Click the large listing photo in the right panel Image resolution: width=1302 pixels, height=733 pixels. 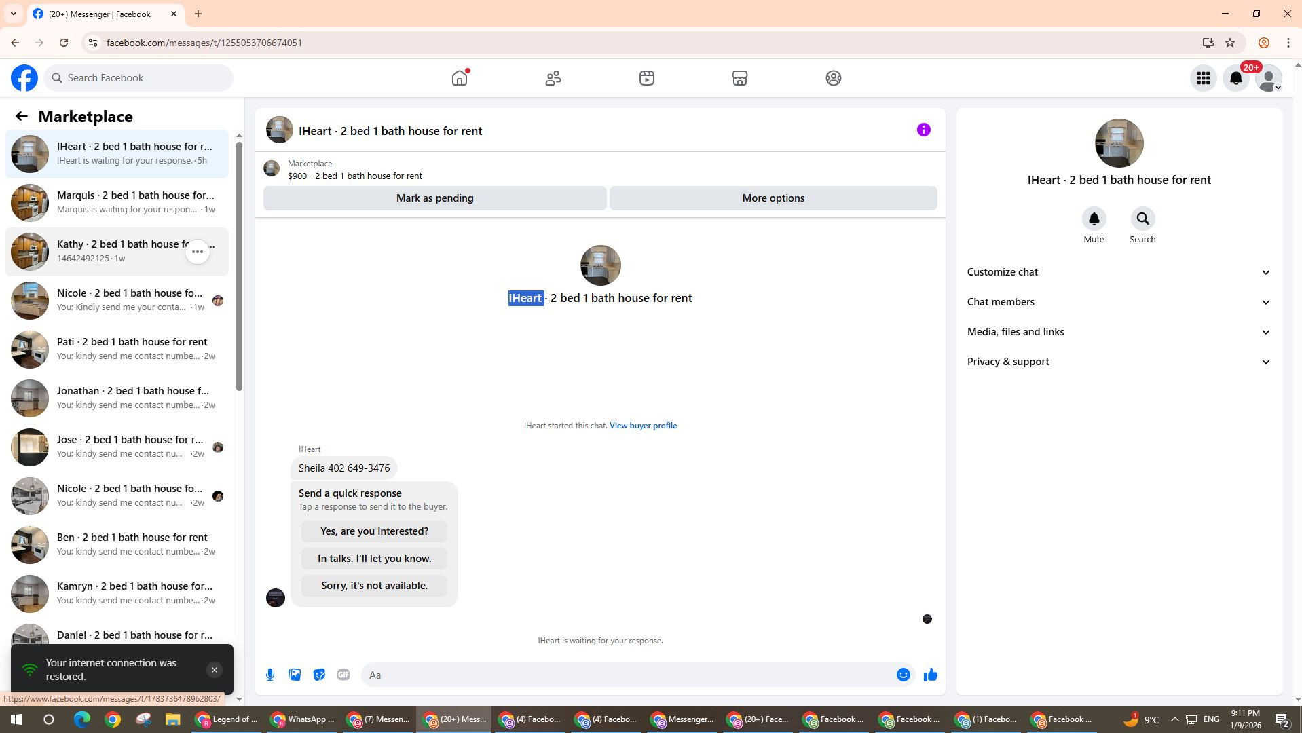1119,143
